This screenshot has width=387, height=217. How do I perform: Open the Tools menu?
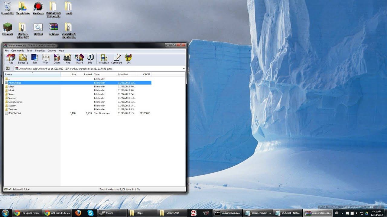(29, 51)
